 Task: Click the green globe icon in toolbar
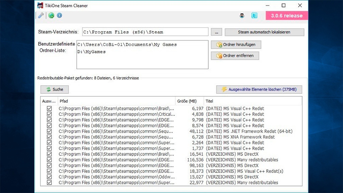tap(51, 15)
